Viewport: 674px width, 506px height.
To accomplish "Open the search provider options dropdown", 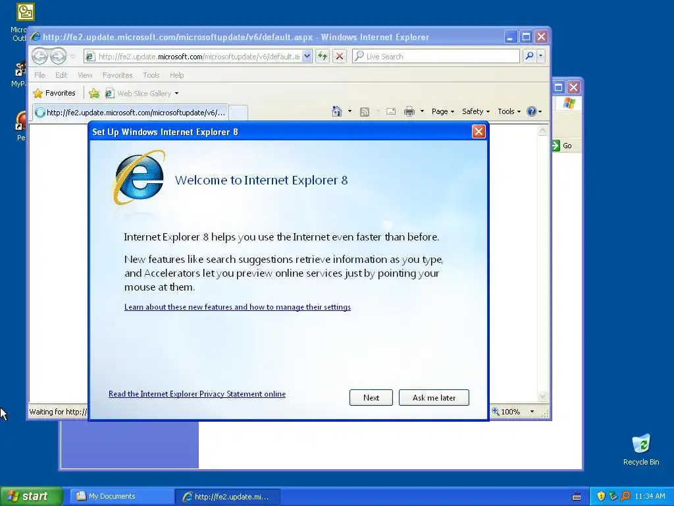I will click(x=541, y=56).
